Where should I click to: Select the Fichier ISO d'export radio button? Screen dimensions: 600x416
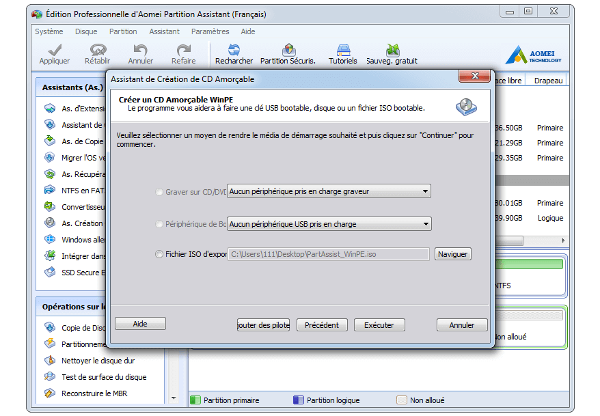tap(160, 254)
